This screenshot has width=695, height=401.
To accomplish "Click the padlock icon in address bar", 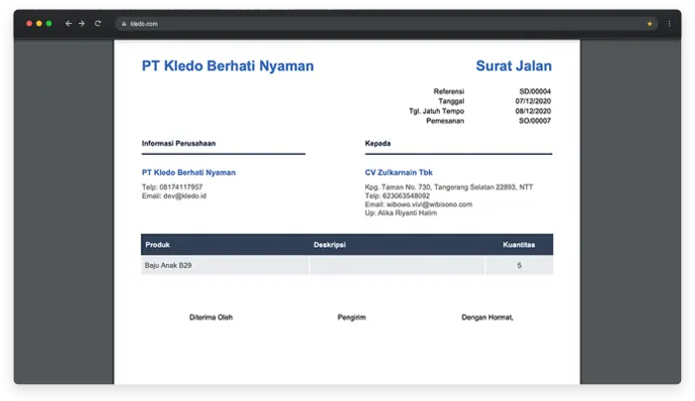I will coord(124,24).
